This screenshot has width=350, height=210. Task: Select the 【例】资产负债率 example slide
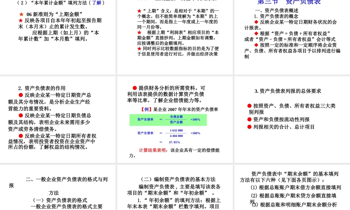[175, 119]
